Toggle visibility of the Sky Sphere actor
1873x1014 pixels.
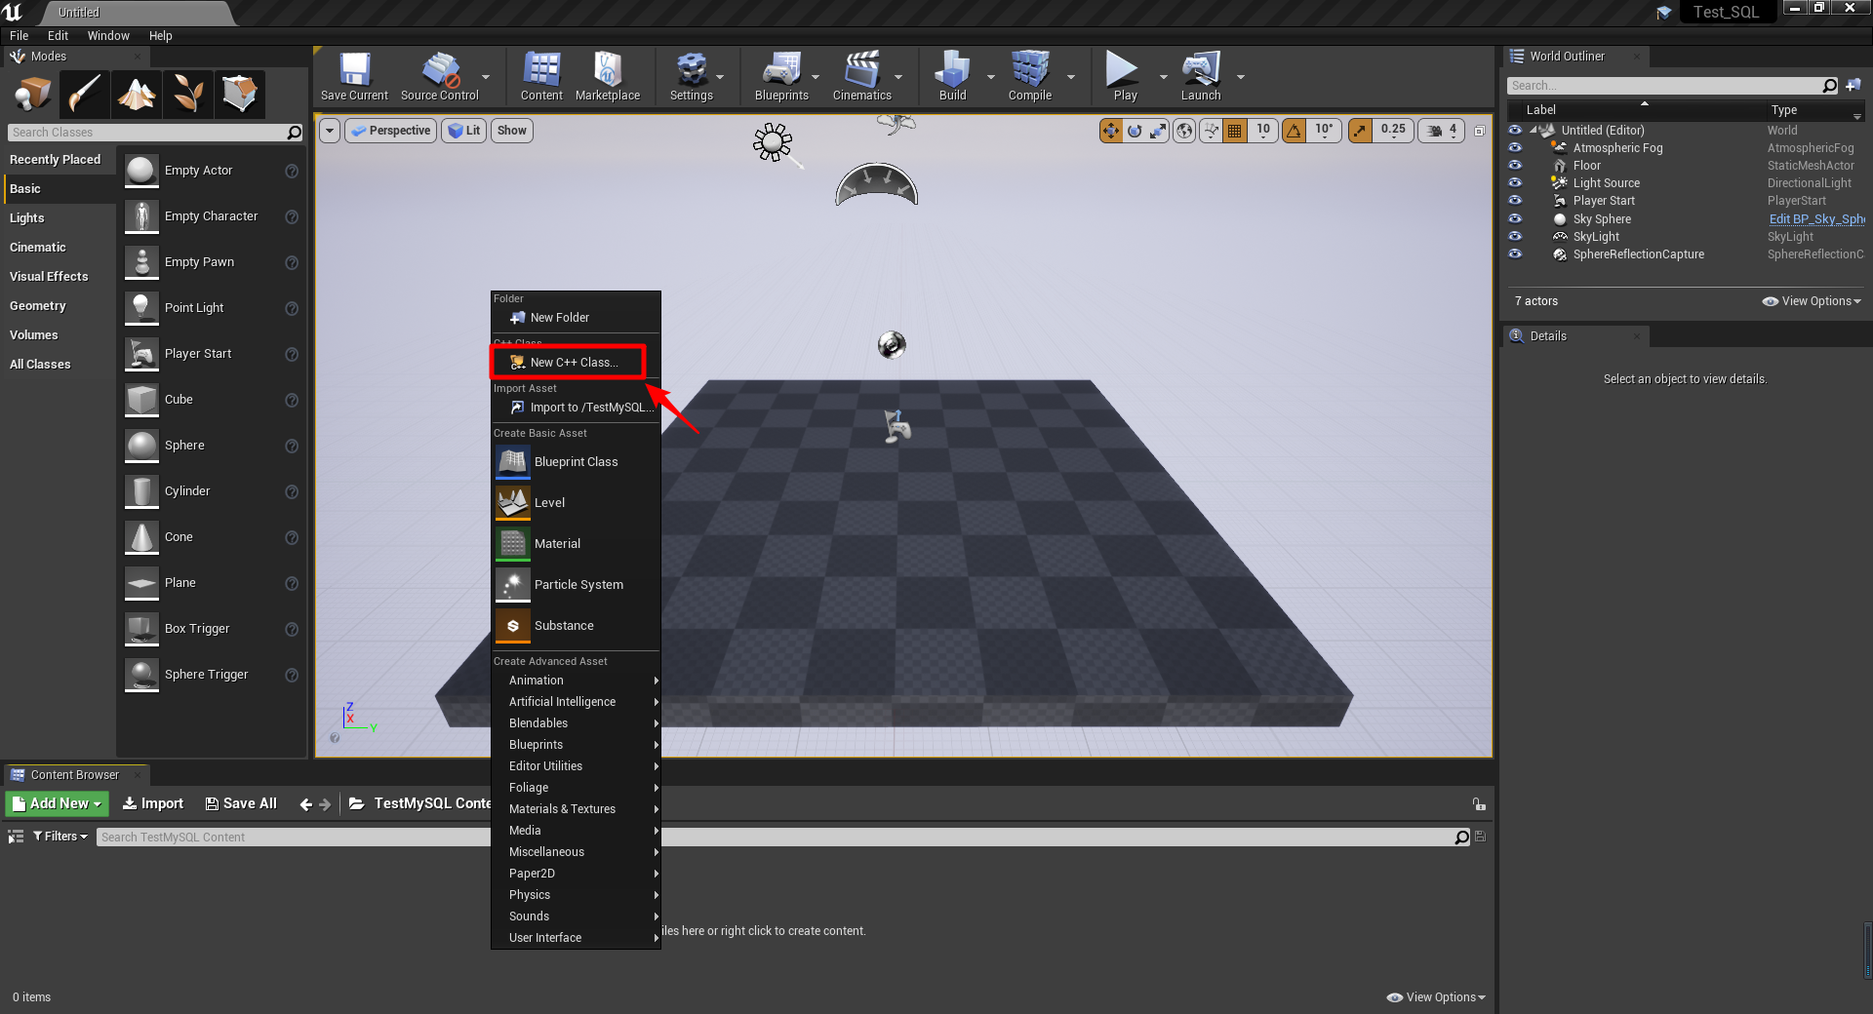[x=1516, y=218]
